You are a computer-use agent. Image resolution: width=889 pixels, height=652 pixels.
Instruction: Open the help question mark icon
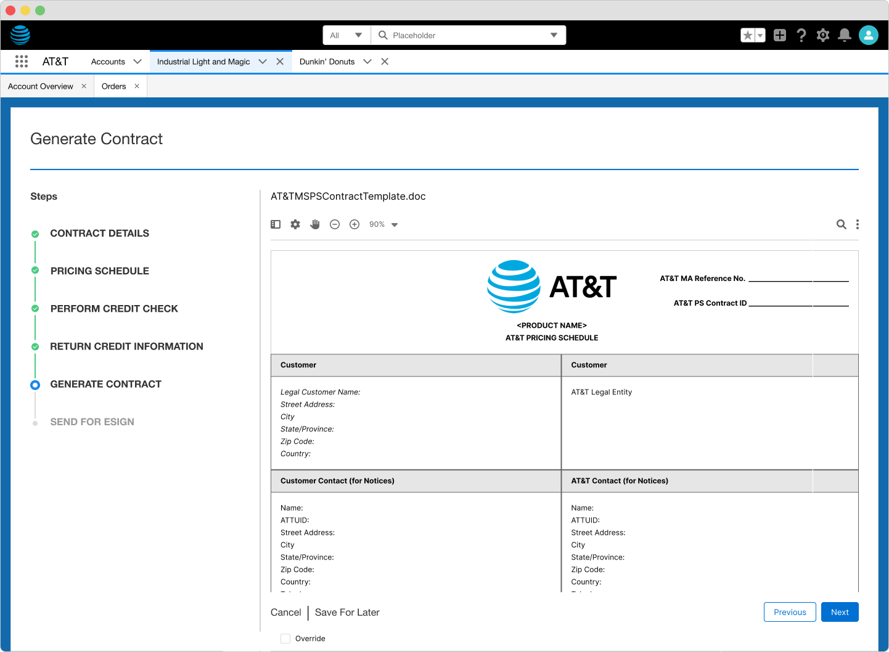(x=801, y=35)
